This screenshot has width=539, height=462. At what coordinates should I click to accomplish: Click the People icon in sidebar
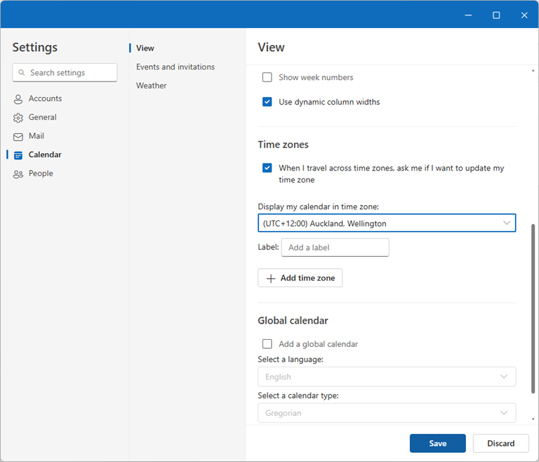[18, 174]
